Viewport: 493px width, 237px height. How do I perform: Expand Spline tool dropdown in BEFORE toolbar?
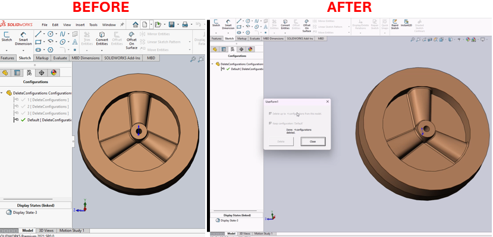point(68,34)
